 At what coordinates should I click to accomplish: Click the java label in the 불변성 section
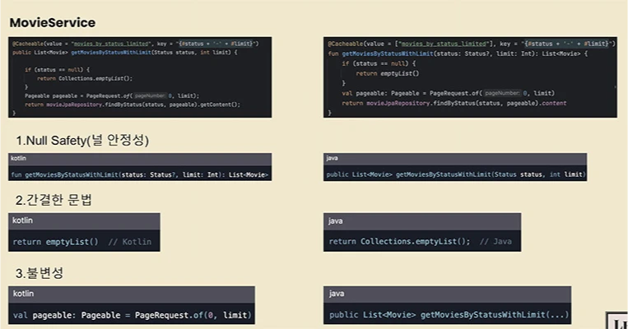point(336,294)
